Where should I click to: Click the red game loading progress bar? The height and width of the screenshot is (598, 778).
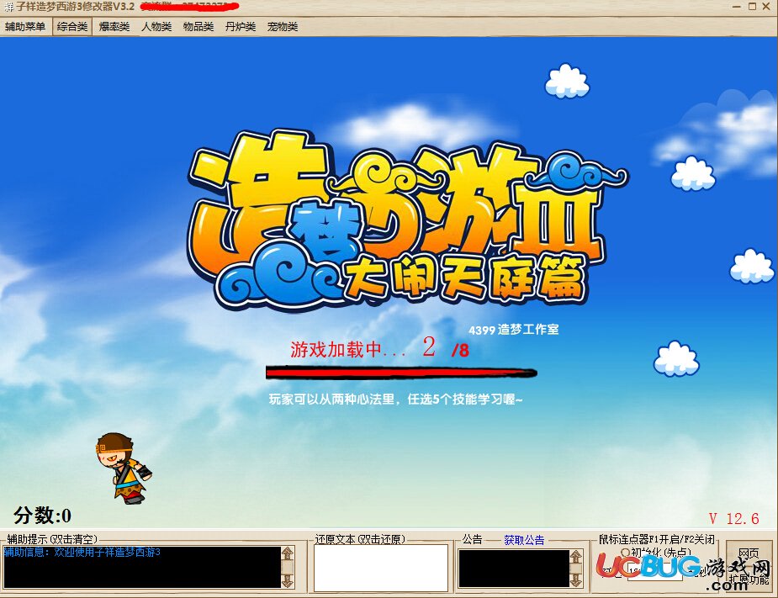(x=401, y=373)
